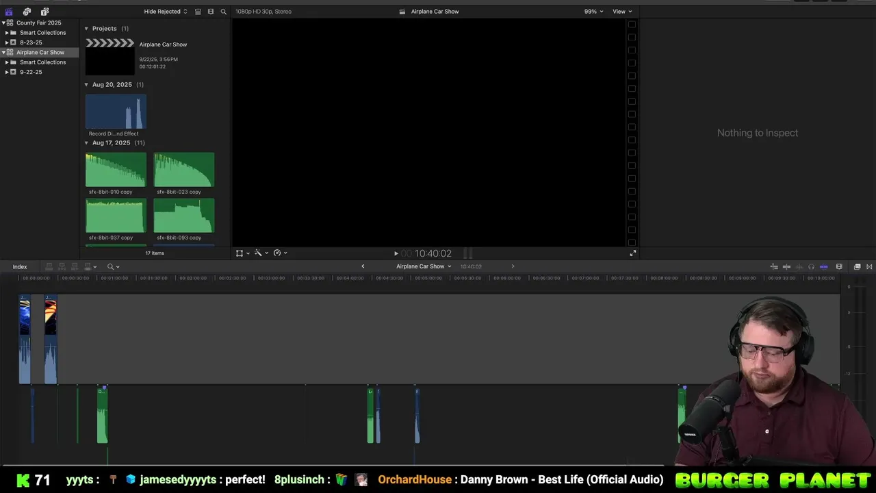Overwrite with selected clip button
Screen dimensions: 876x493
click(88, 266)
